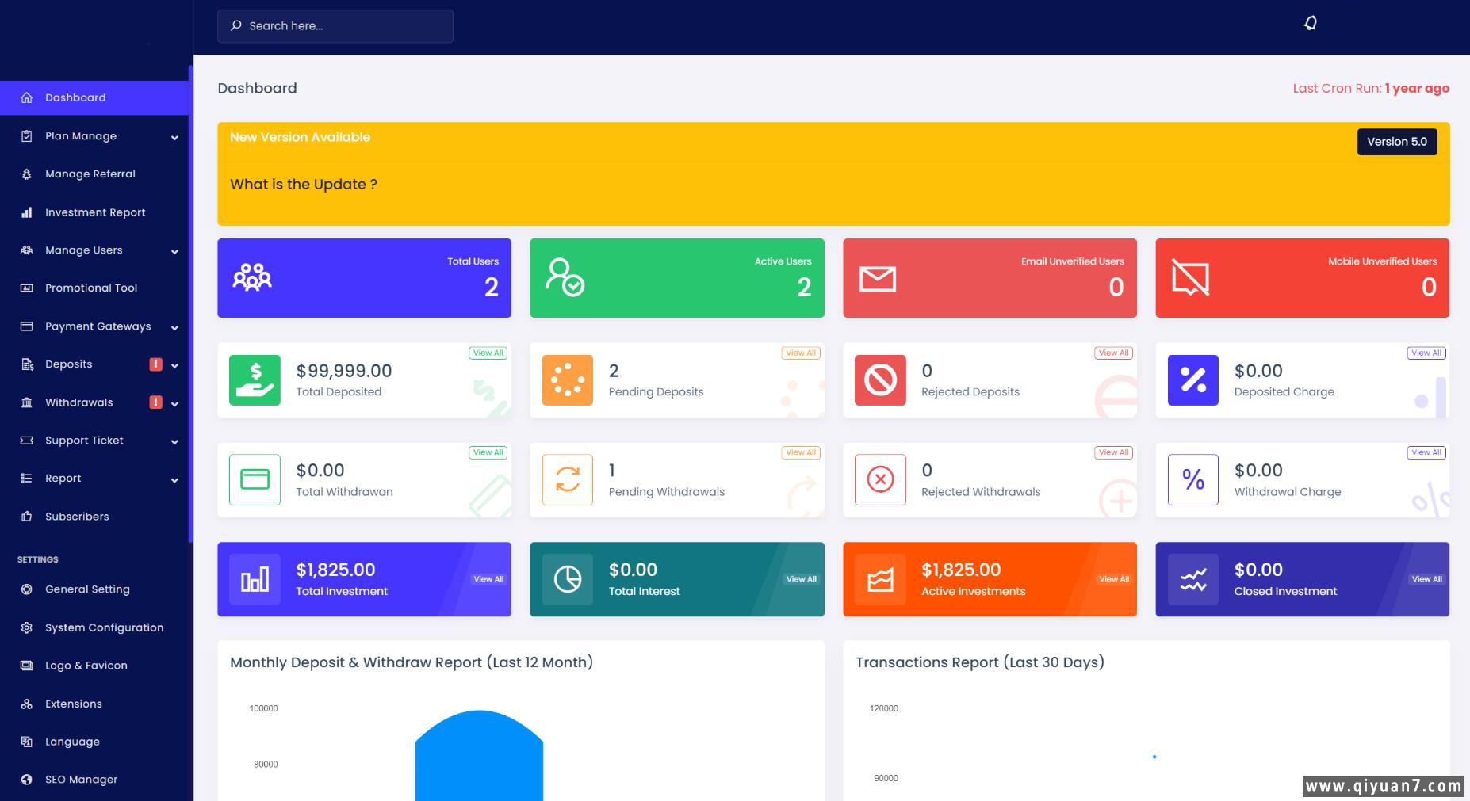The width and height of the screenshot is (1470, 801).
Task: Click the Pending Withdrawals refresh icon
Action: pos(567,479)
